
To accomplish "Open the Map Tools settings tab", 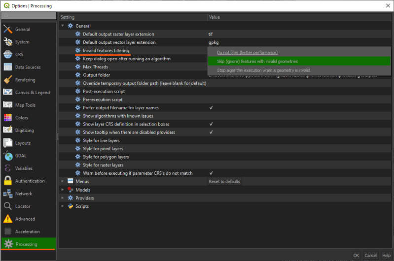I will pyautogui.click(x=29, y=105).
